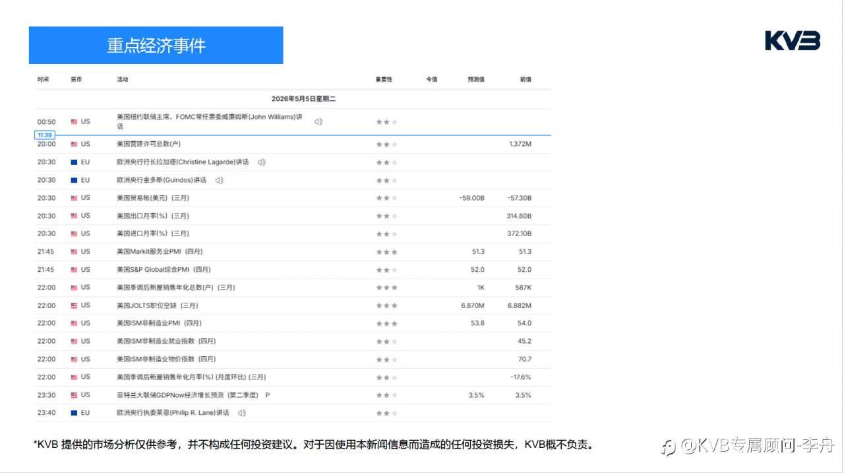Click US flag in 美国出口月率 row
The width and height of the screenshot is (844, 473).
75,216
